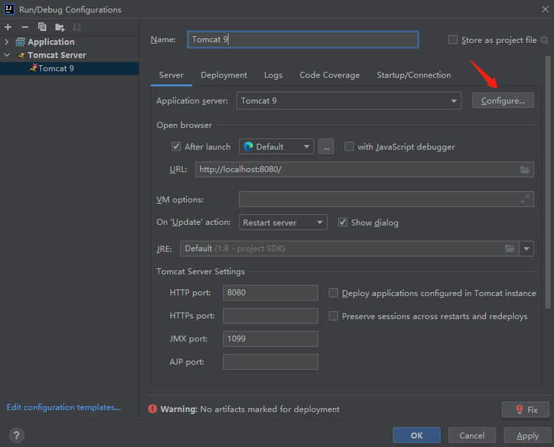The width and height of the screenshot is (554, 447).
Task: Open the Default browser dropdown
Action: point(277,146)
